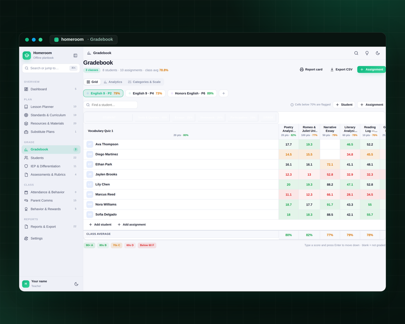Click Add assignment link below grid
The image size is (405, 324).
(x=132, y=225)
